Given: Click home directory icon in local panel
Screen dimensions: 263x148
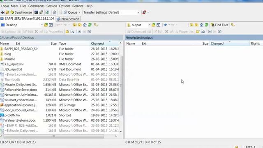Looking at the screenshot, I should pyautogui.click(x=85, y=25).
